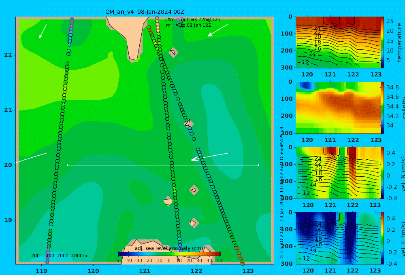
Task: Click the main map's latitude label 22
Action: click(8, 55)
